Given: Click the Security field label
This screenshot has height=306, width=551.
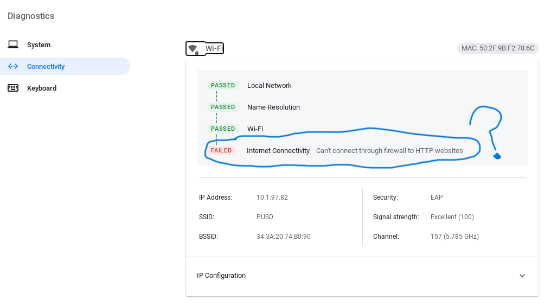Looking at the screenshot, I should click(x=386, y=197).
